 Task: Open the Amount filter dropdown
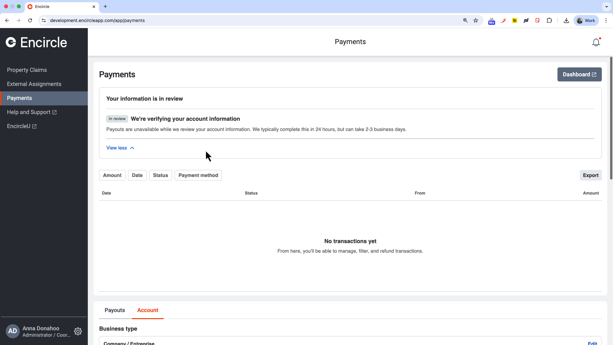pos(112,175)
